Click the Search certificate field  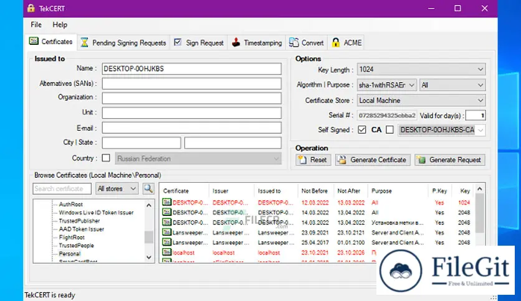[x=62, y=188]
